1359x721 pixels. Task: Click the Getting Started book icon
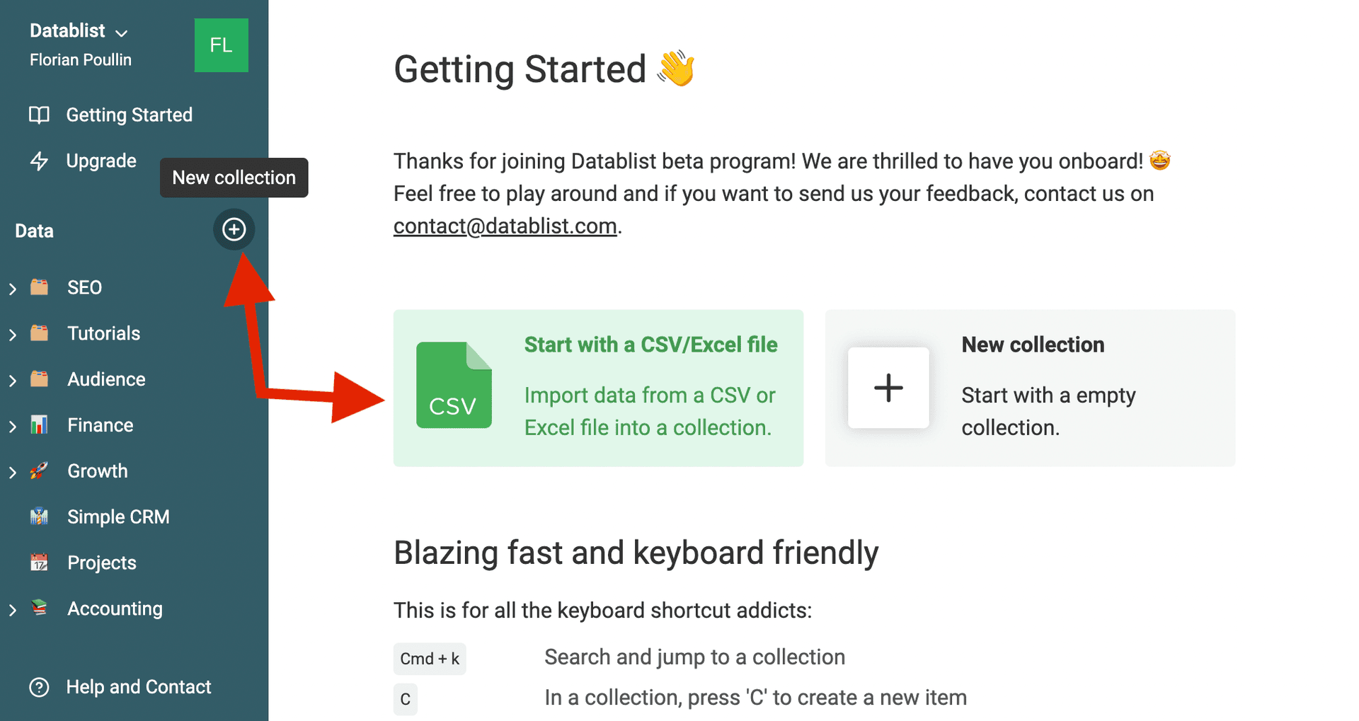pyautogui.click(x=39, y=115)
